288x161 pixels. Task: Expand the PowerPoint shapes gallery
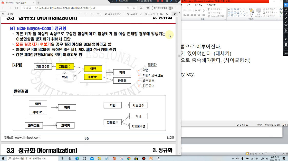247,16
